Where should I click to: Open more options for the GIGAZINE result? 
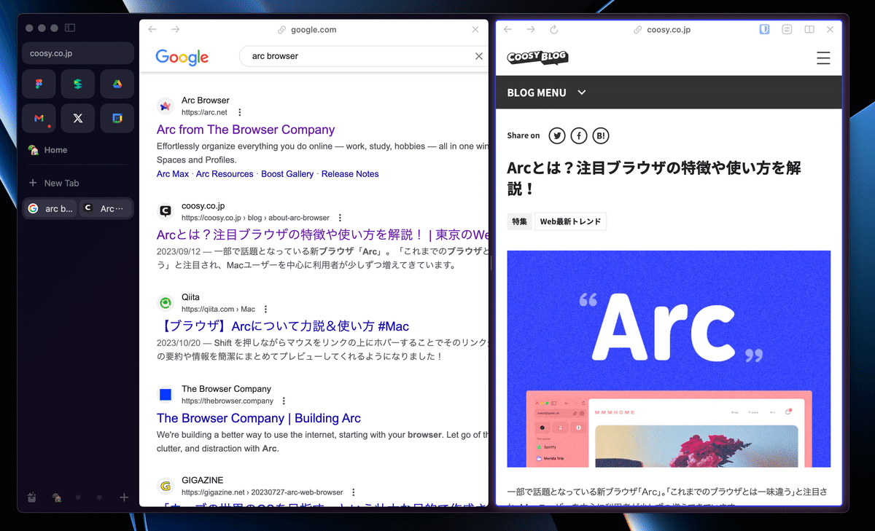click(x=353, y=492)
